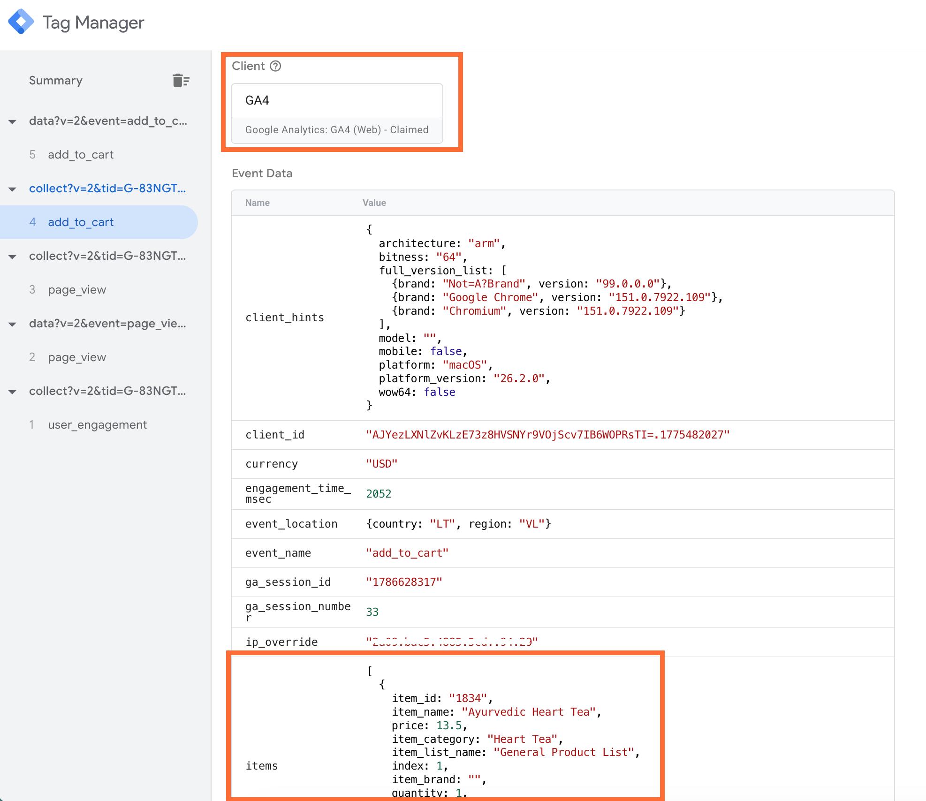Viewport: 926px width, 801px height.
Task: Select the data?v=2&event=page_vie… request label
Action: click(x=107, y=324)
